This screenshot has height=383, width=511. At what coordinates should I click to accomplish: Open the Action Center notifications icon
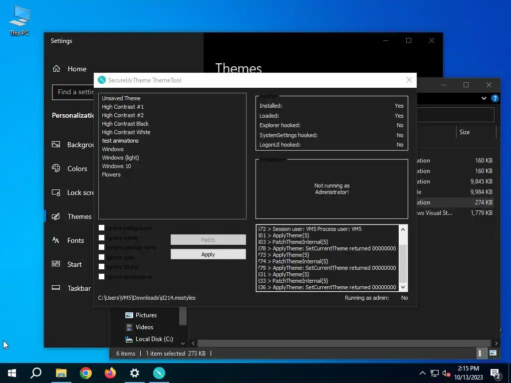coord(496,374)
